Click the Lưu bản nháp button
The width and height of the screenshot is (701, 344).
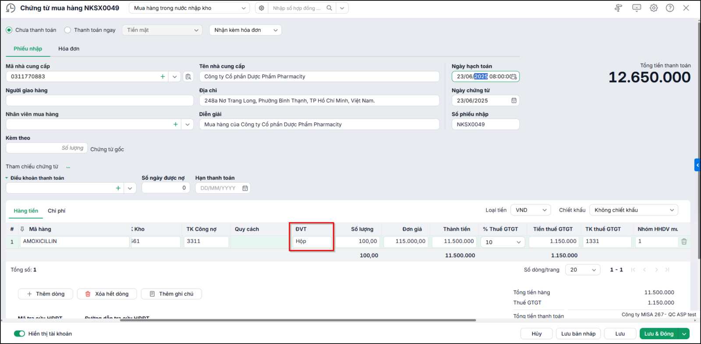578,334
